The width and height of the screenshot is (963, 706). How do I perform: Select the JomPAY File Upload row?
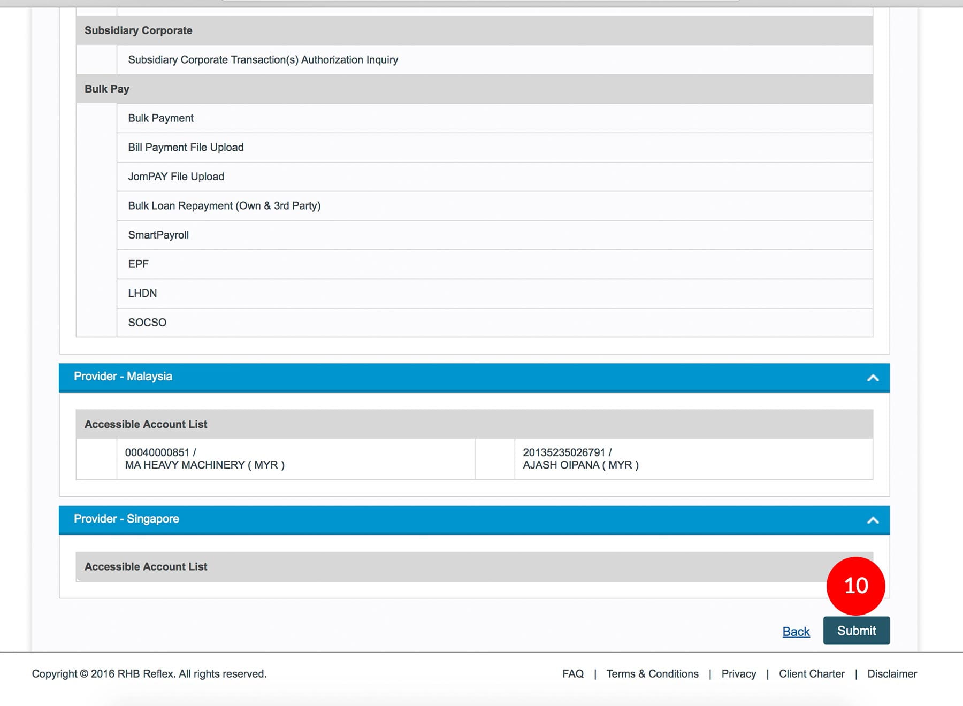click(176, 176)
